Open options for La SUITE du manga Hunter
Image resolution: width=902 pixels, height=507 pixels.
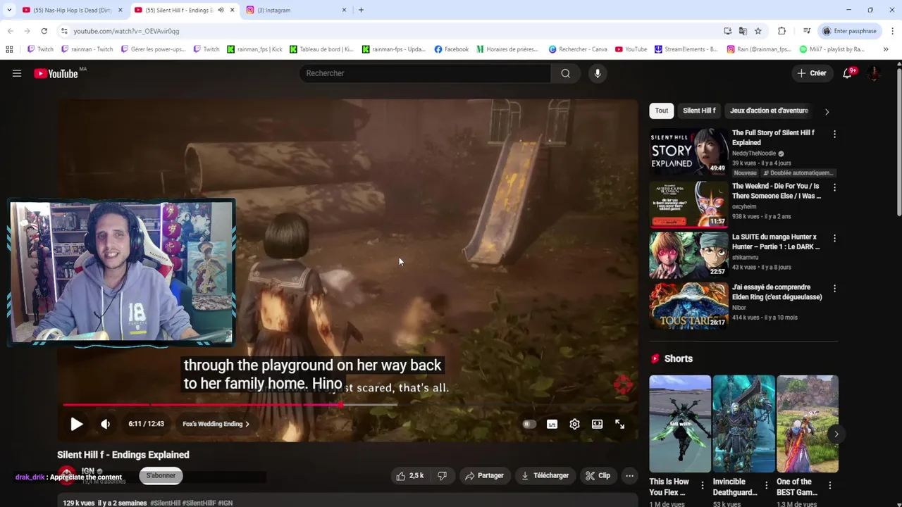pyautogui.click(x=834, y=239)
